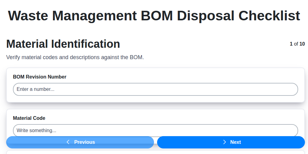The height and width of the screenshot is (154, 308).
Task: Click the bold total page count "10"
Action: coord(302,44)
